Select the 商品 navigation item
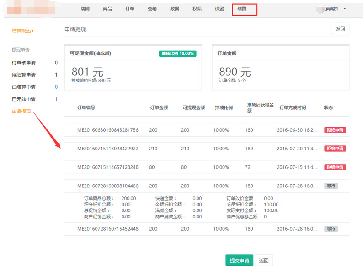This screenshot has height=268, width=363. pos(107,9)
